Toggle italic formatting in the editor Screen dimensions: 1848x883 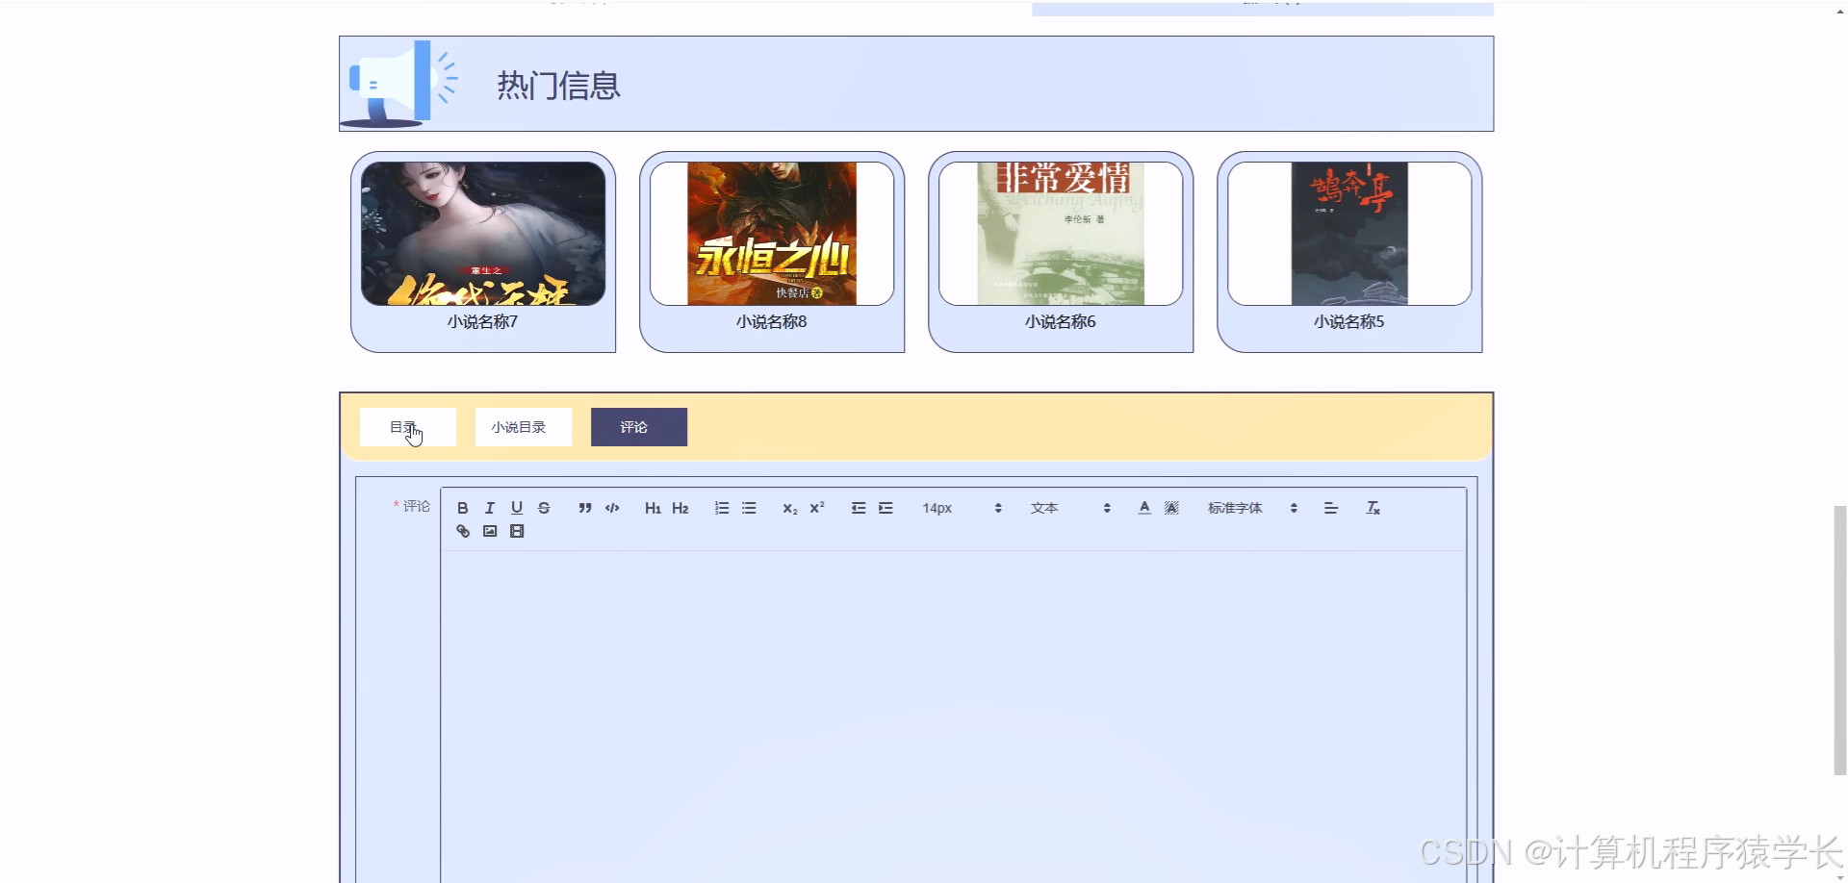tap(489, 508)
